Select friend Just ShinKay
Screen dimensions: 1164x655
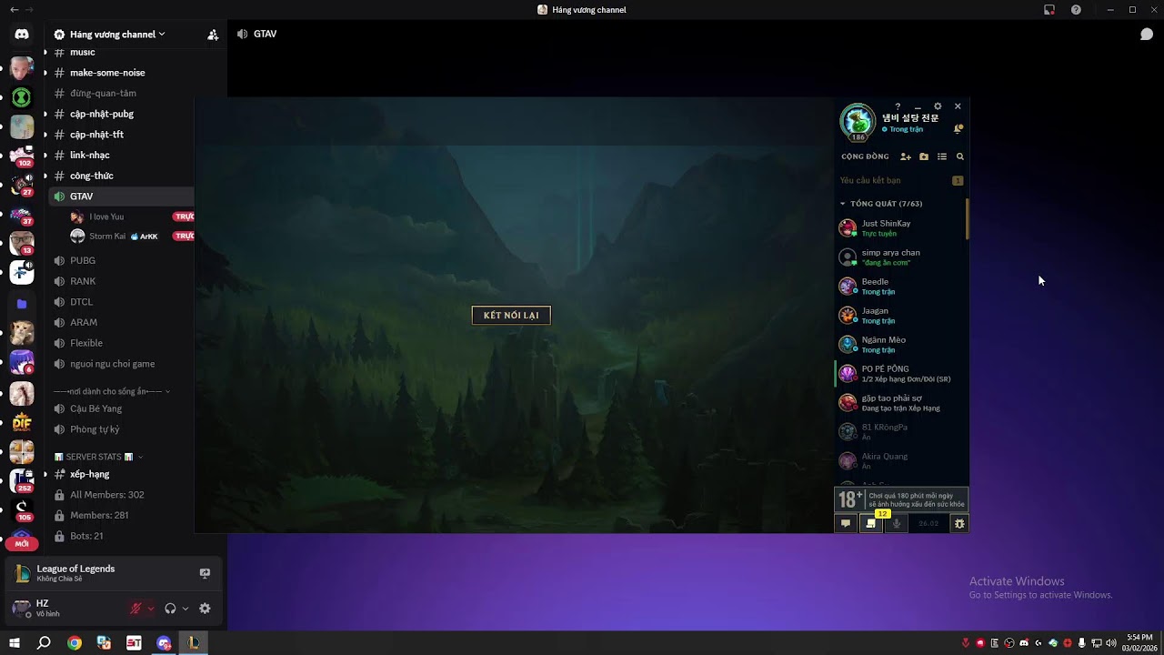pos(900,228)
